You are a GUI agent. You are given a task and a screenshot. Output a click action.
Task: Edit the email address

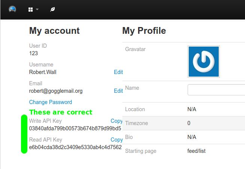(x=118, y=91)
